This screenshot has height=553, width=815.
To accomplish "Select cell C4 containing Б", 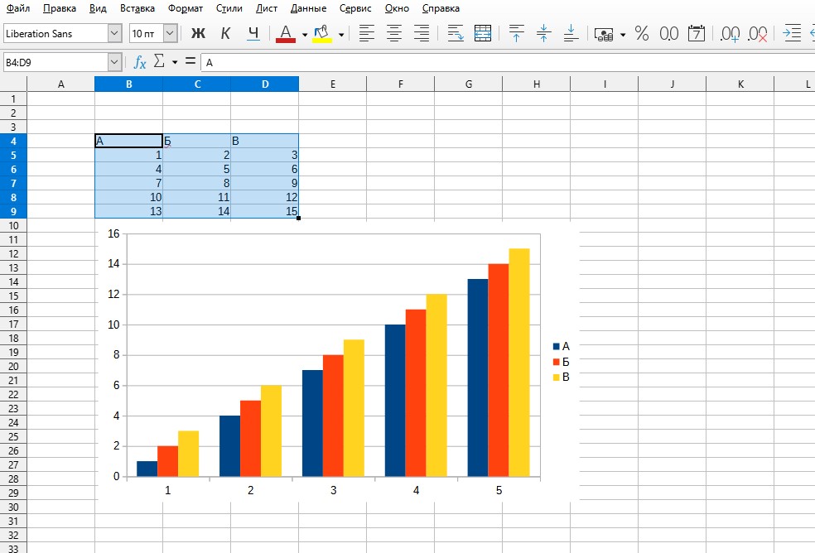I will click(197, 141).
